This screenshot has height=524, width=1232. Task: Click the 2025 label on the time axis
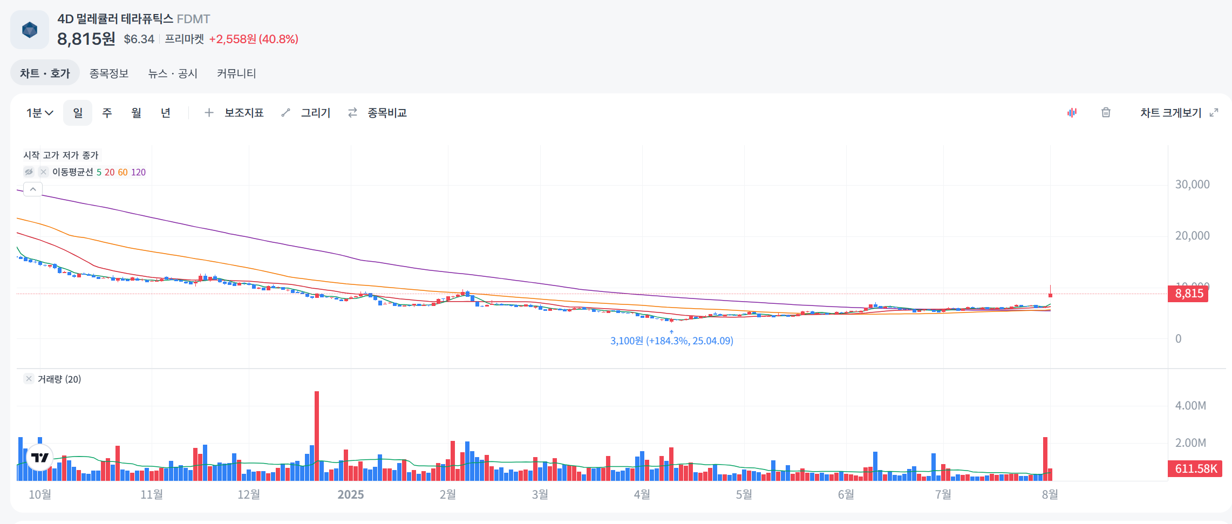pyautogui.click(x=351, y=494)
